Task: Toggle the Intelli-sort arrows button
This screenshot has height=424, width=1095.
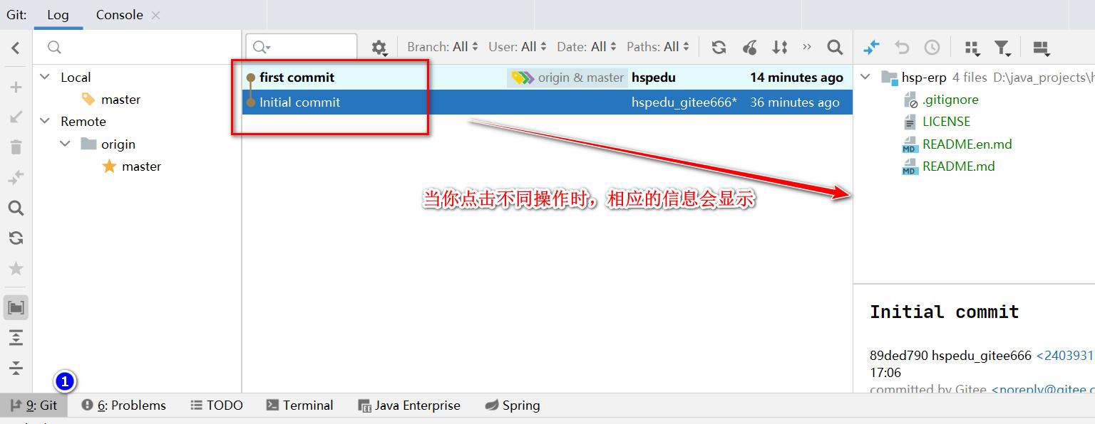Action: 780,47
